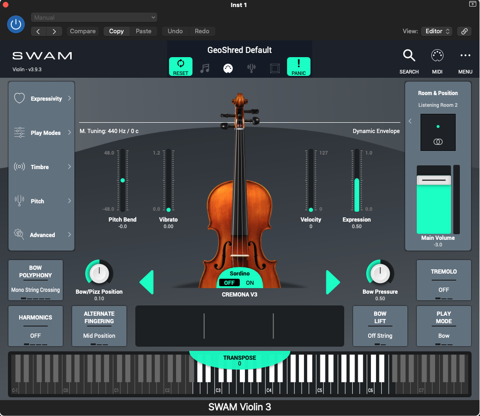Go to next preset arrow

(54, 31)
